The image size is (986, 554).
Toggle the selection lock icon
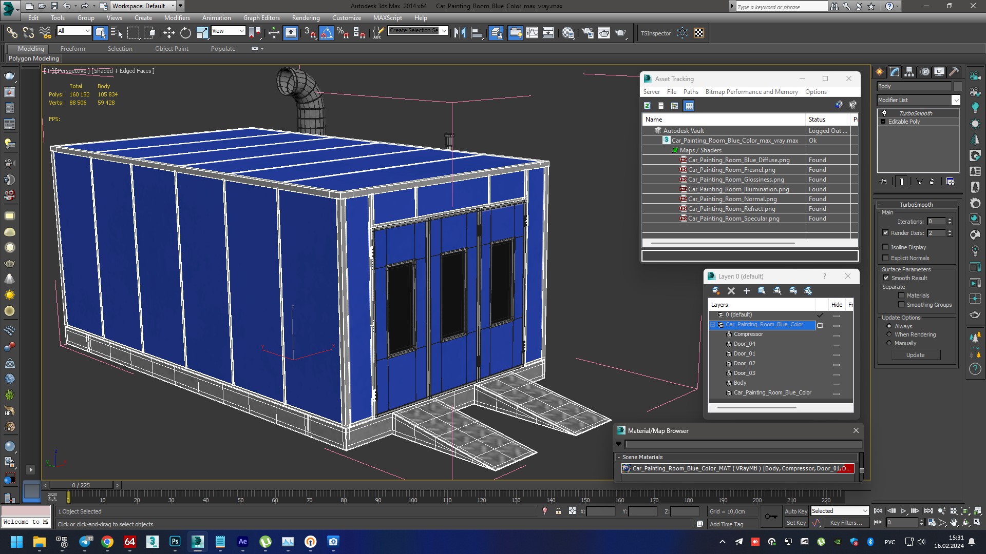point(558,511)
